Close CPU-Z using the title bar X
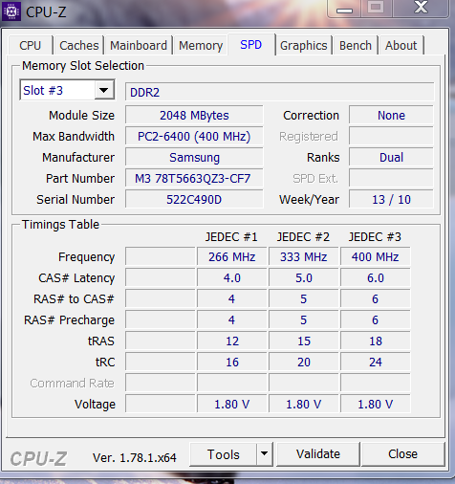The image size is (455, 484). pos(421,8)
